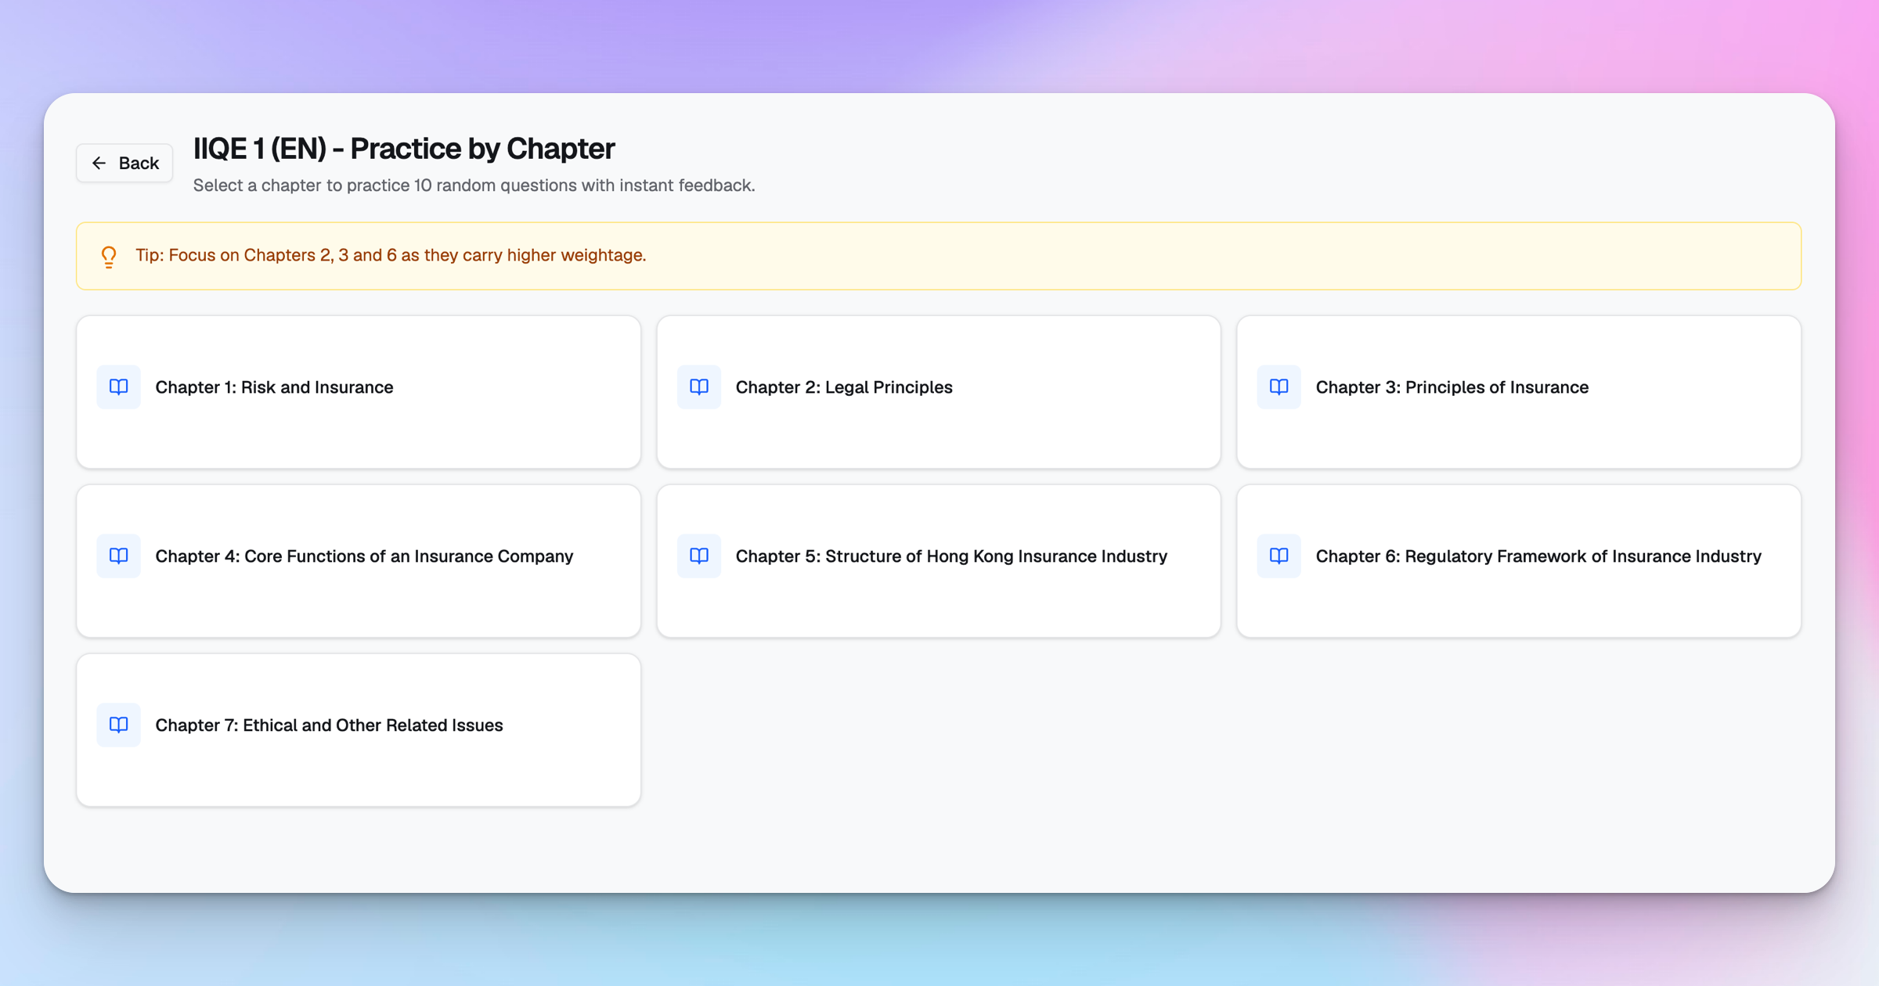Start Chapter 3: Principles of Insurance practice
The image size is (1879, 986).
(1452, 387)
